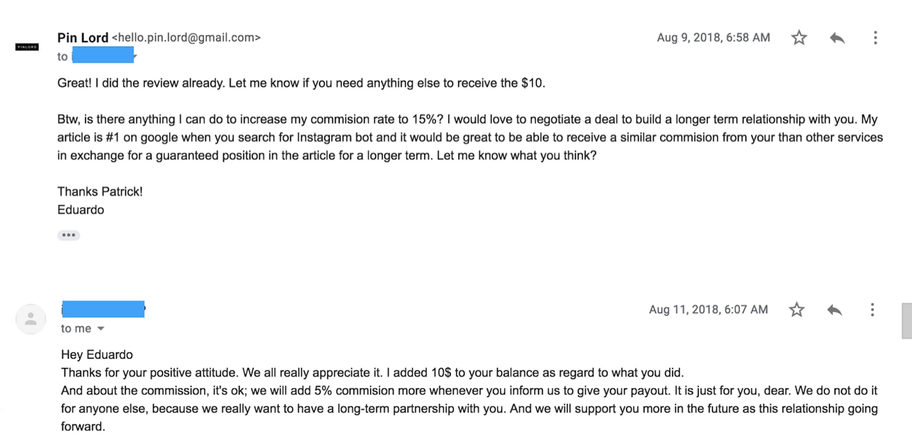Show trimmed content with the ellipsis button
This screenshot has width=912, height=435.
point(68,235)
